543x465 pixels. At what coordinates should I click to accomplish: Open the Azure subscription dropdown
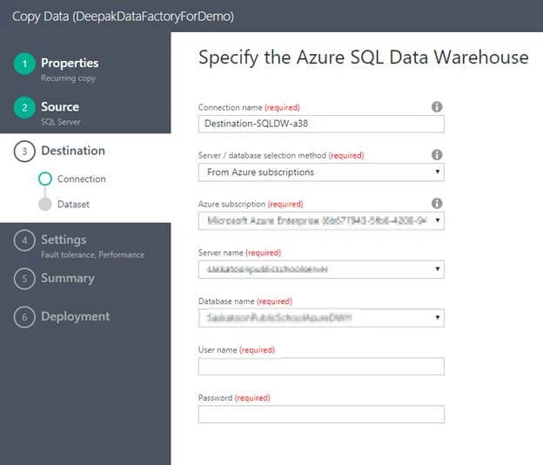[x=321, y=220]
